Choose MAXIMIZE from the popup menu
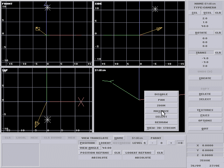Image resolution: width=224 pixels, height=168 pixels. pos(161,111)
